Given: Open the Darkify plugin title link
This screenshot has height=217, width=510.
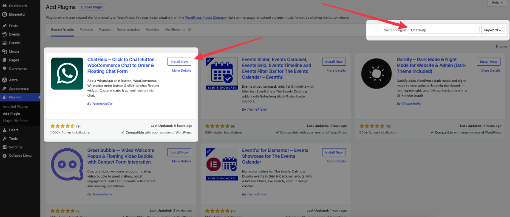Looking at the screenshot, I should (x=431, y=65).
